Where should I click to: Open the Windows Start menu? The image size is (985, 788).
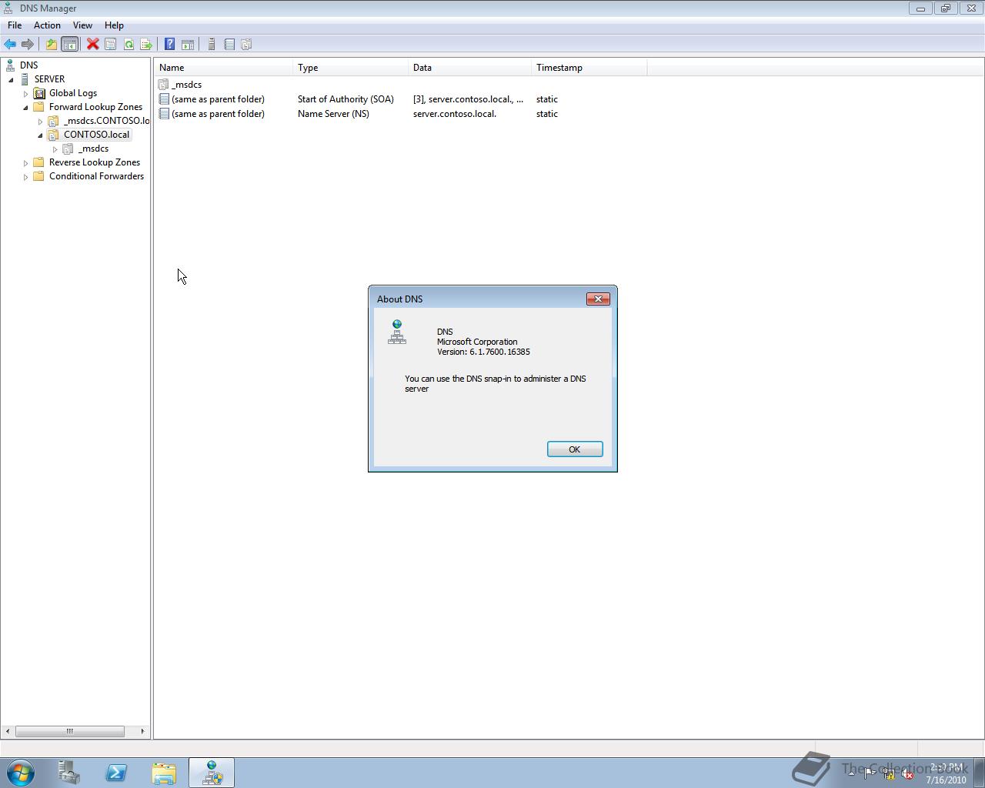tap(20, 773)
